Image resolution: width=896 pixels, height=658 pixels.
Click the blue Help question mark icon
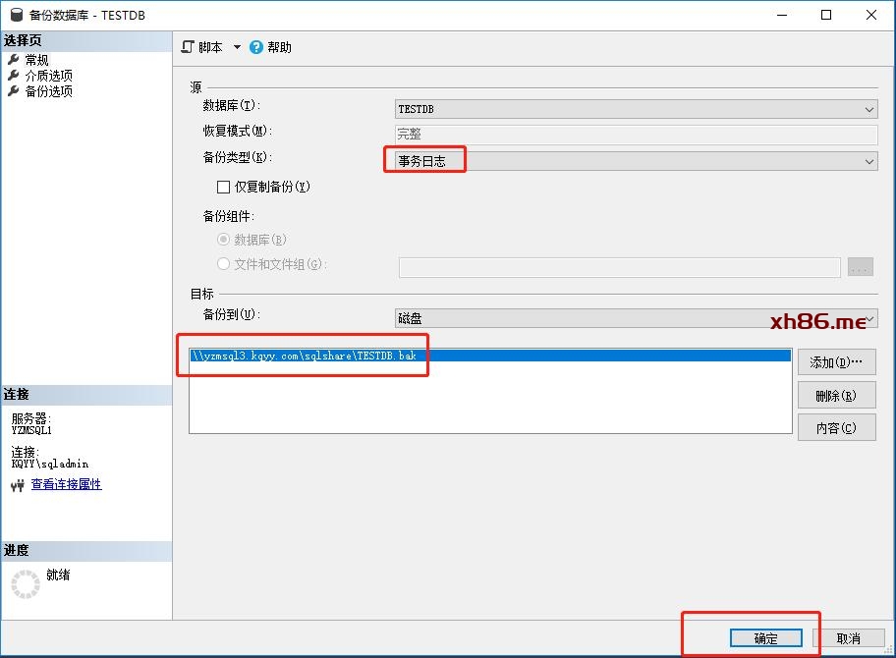point(256,47)
